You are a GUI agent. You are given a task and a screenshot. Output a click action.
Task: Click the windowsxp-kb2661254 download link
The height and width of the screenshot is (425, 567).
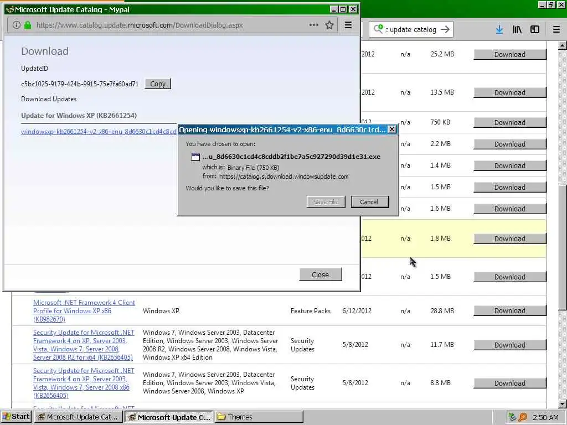coord(99,132)
